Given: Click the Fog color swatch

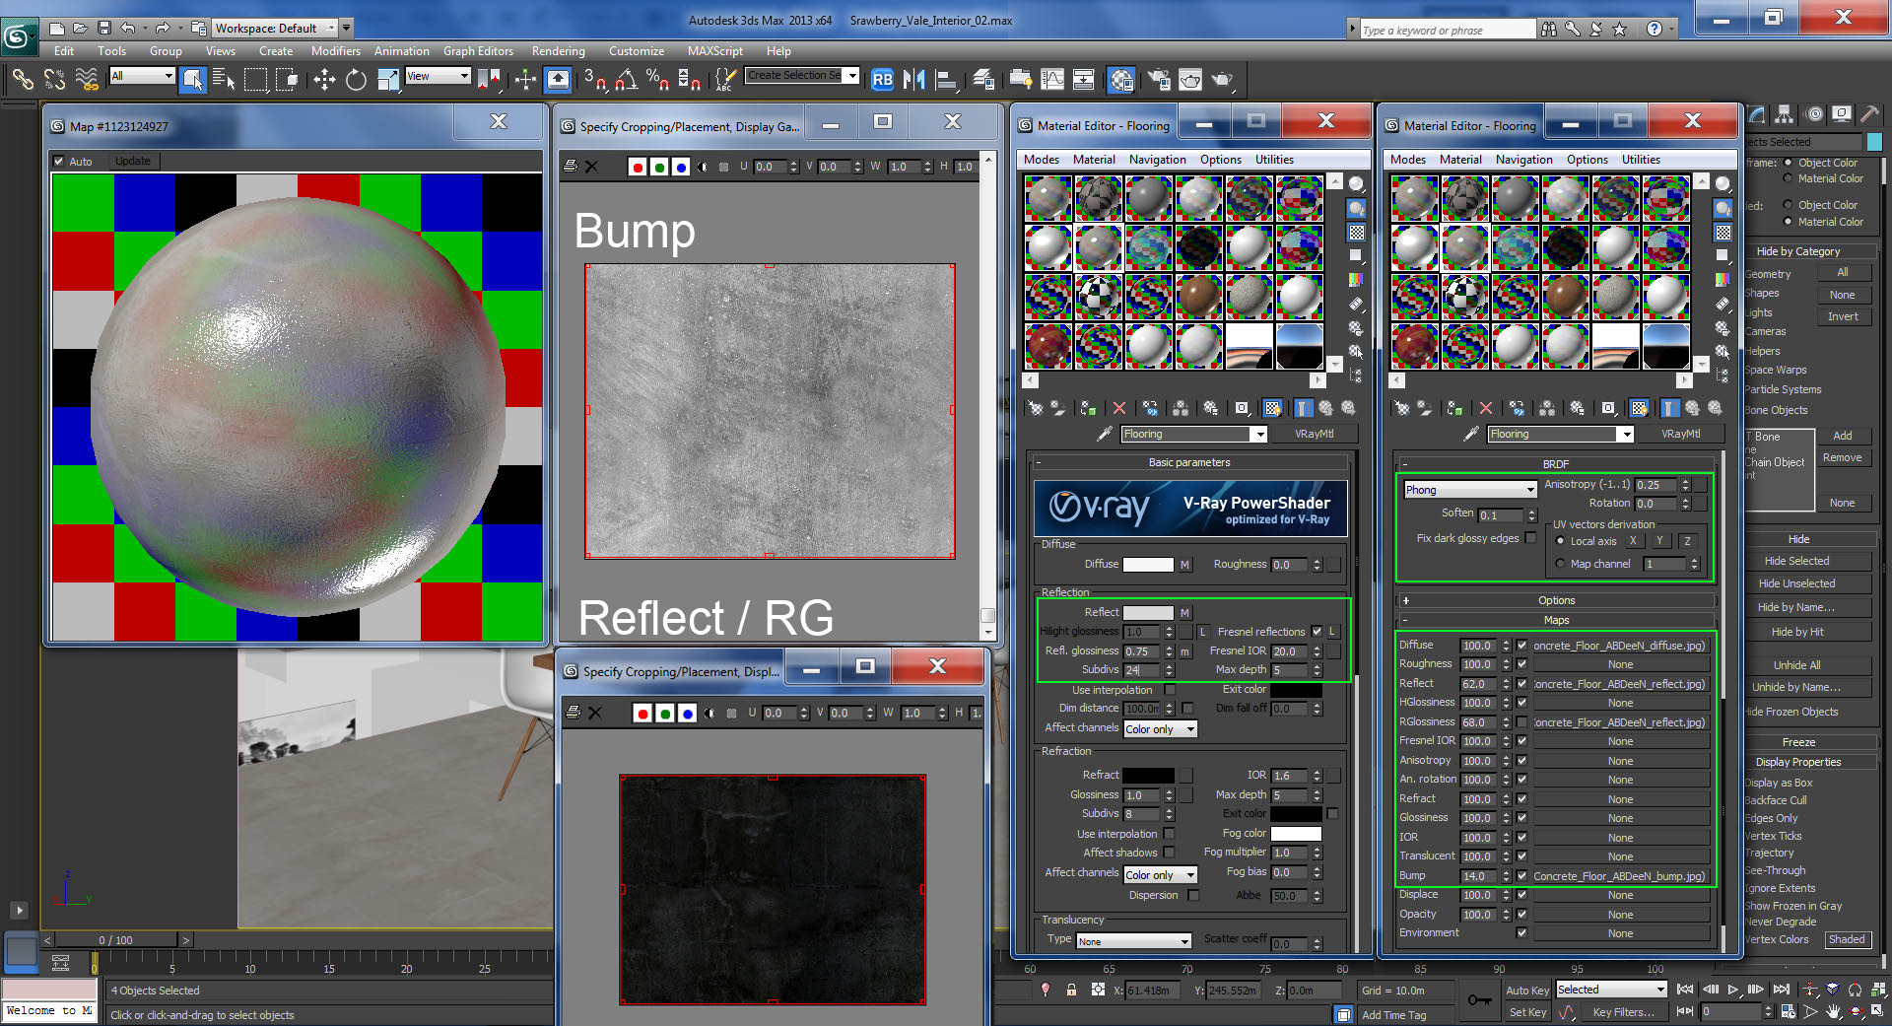Looking at the screenshot, I should 1296,834.
